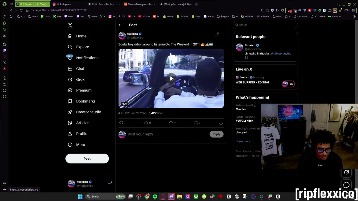Open the Mueller trending topic
The width and height of the screenshot is (358, 201).
[x=241, y=109]
